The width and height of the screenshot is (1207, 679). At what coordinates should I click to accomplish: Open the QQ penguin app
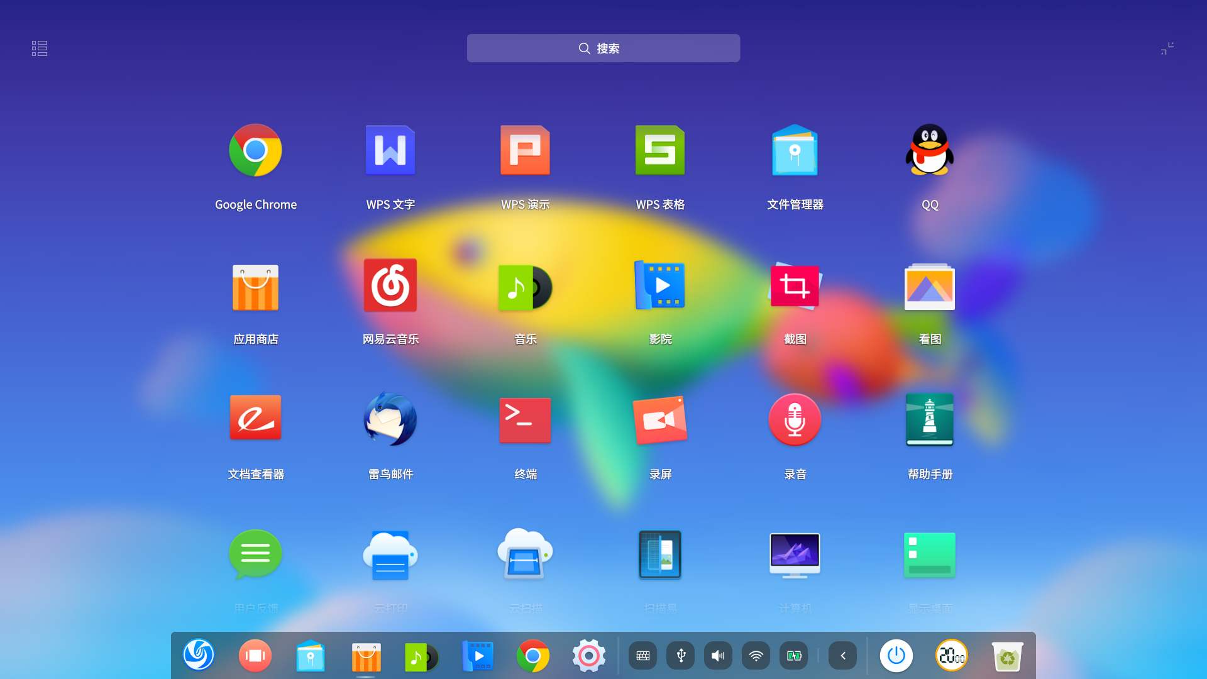pyautogui.click(x=929, y=151)
